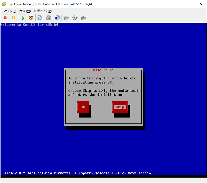Screen dimensions: 207x183
Task: Click the CD/DVD drive connection icon
Action: click(x=75, y=18)
